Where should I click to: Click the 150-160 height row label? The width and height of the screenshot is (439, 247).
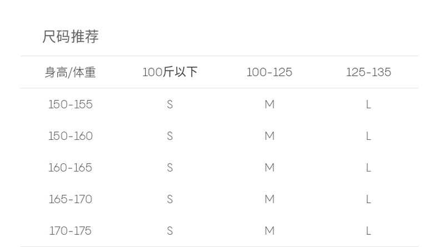click(x=71, y=136)
